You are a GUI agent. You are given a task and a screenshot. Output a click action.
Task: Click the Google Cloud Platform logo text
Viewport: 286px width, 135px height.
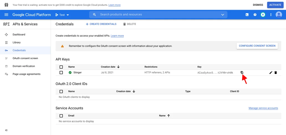pyautogui.click(x=32, y=15)
